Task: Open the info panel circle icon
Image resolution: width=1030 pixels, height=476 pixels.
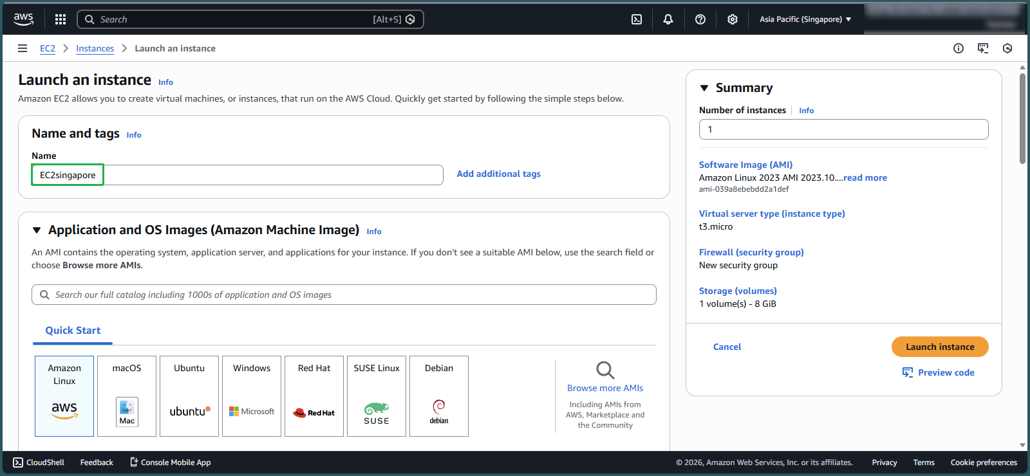Action: click(959, 48)
